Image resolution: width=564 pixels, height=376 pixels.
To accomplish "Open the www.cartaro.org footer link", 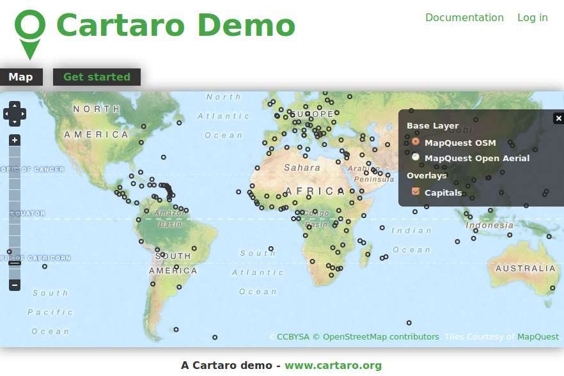I will [333, 366].
